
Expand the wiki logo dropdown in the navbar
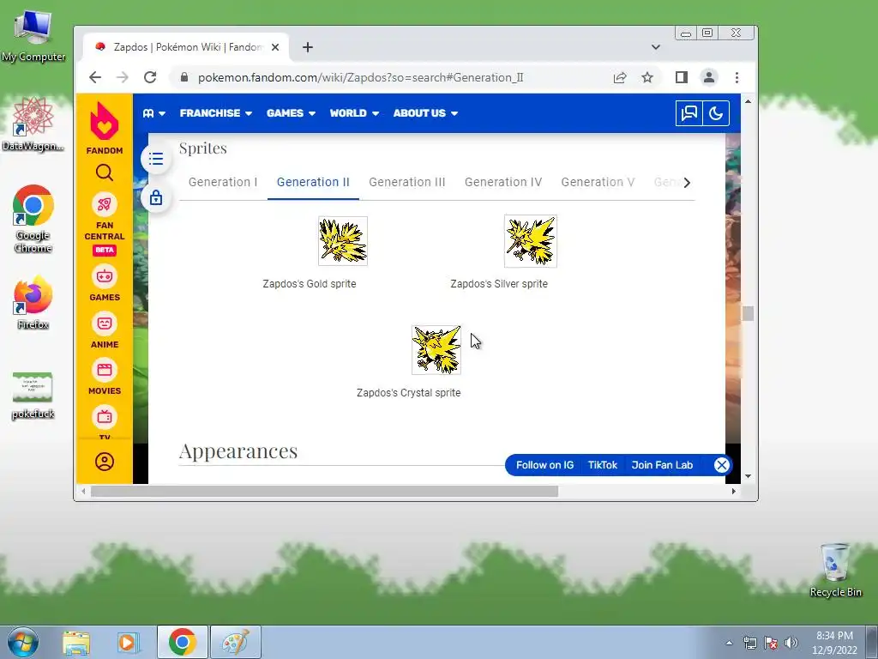[154, 113]
